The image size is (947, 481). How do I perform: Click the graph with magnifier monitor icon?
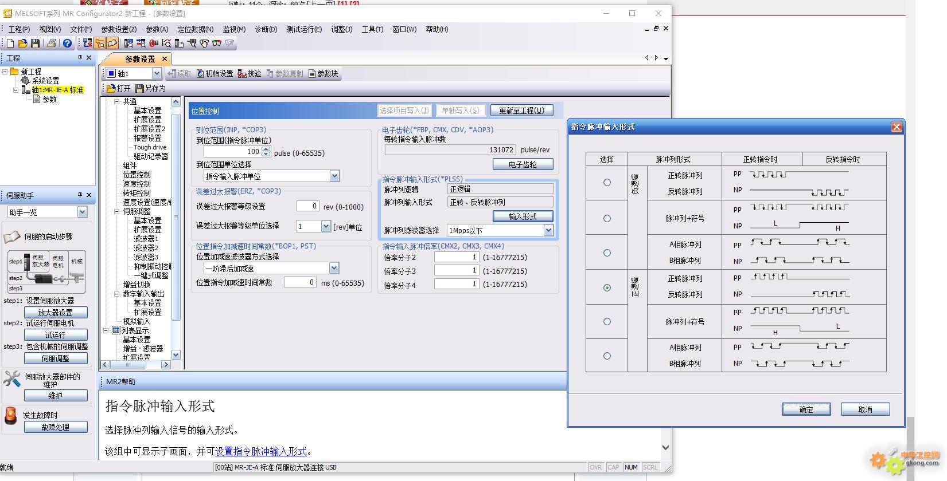(166, 43)
